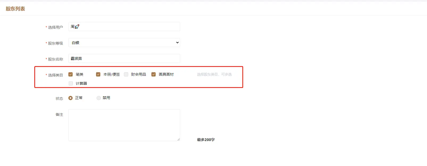Select the 正常 status radio button

(x=71, y=98)
